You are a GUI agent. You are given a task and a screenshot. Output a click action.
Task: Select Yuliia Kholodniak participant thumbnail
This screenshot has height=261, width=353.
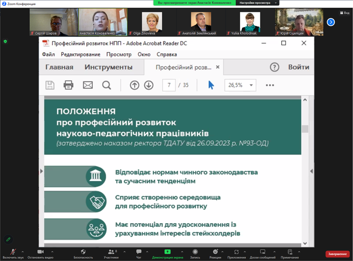click(250, 22)
